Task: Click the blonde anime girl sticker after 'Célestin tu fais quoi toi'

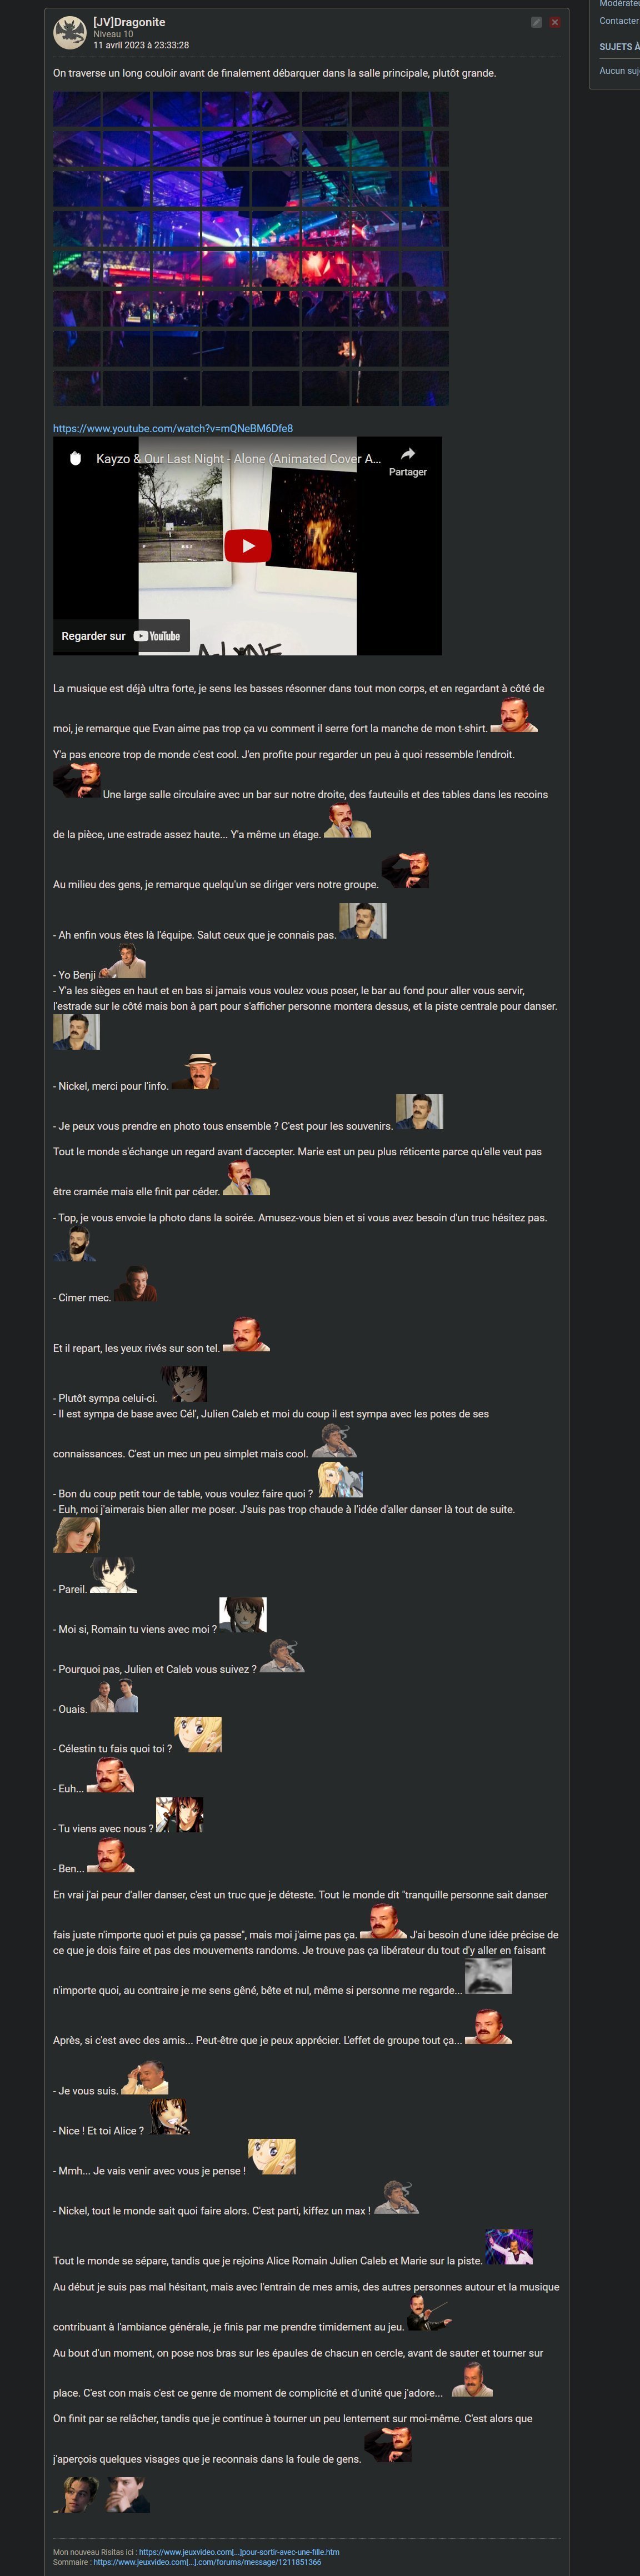Action: 198,1734
